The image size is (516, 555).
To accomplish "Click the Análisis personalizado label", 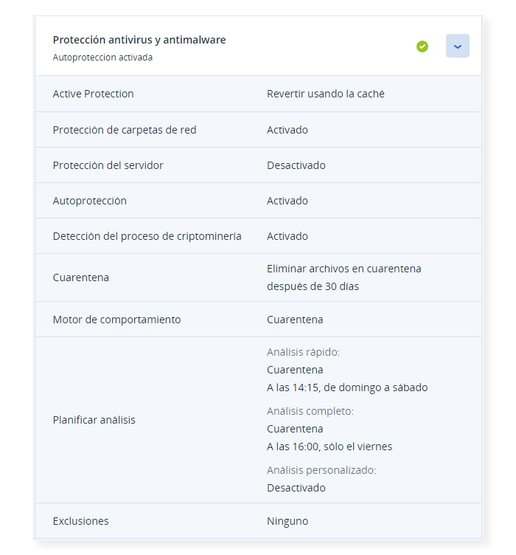I will point(321,470).
